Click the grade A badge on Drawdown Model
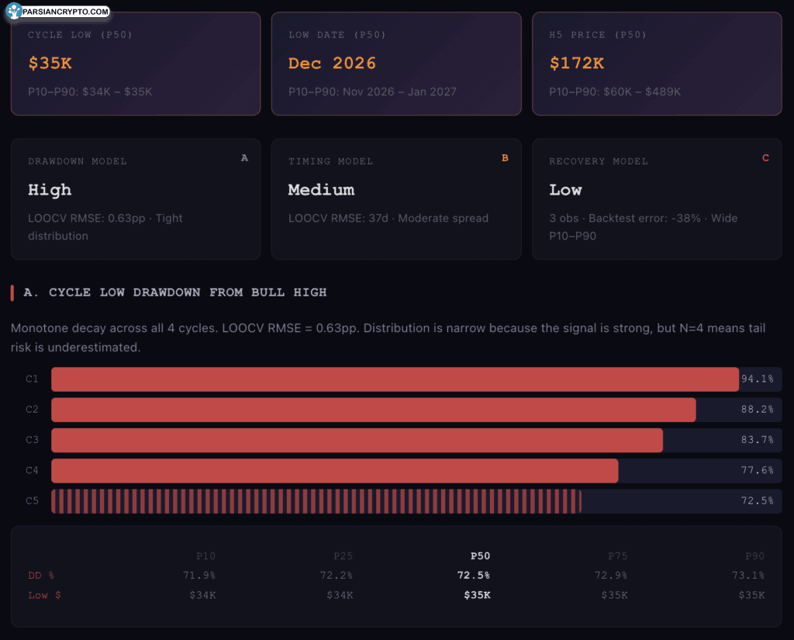 pyautogui.click(x=244, y=157)
